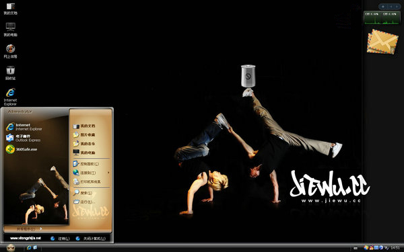Click the Show Desktop quick launch icon

tap(35, 247)
